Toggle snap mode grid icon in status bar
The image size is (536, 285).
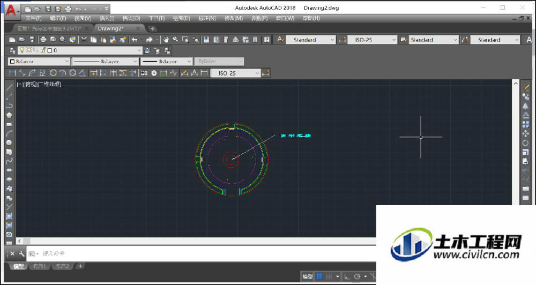[329, 276]
